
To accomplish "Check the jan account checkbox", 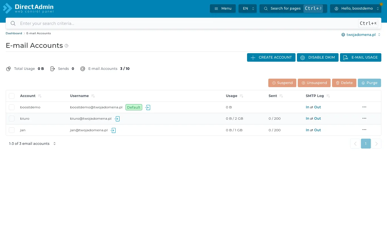I will click(x=12, y=130).
